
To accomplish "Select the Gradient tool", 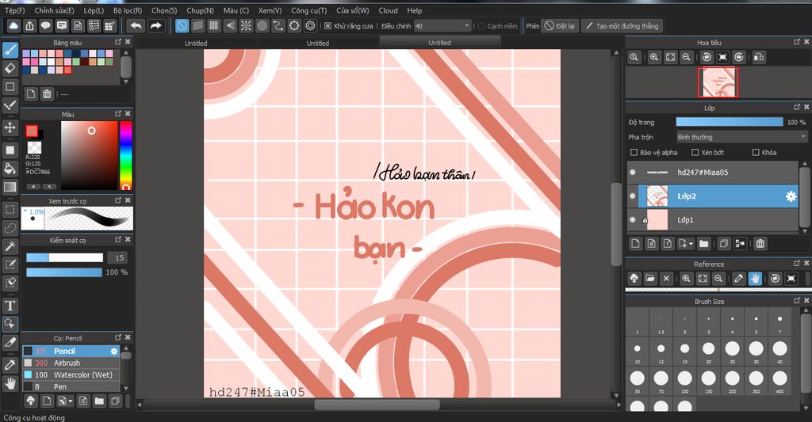I will [10, 187].
